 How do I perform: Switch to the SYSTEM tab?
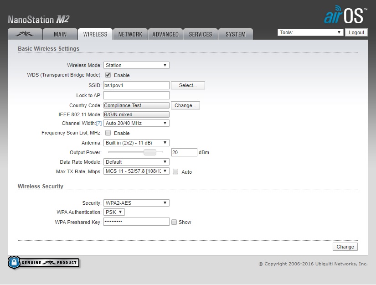tap(236, 34)
